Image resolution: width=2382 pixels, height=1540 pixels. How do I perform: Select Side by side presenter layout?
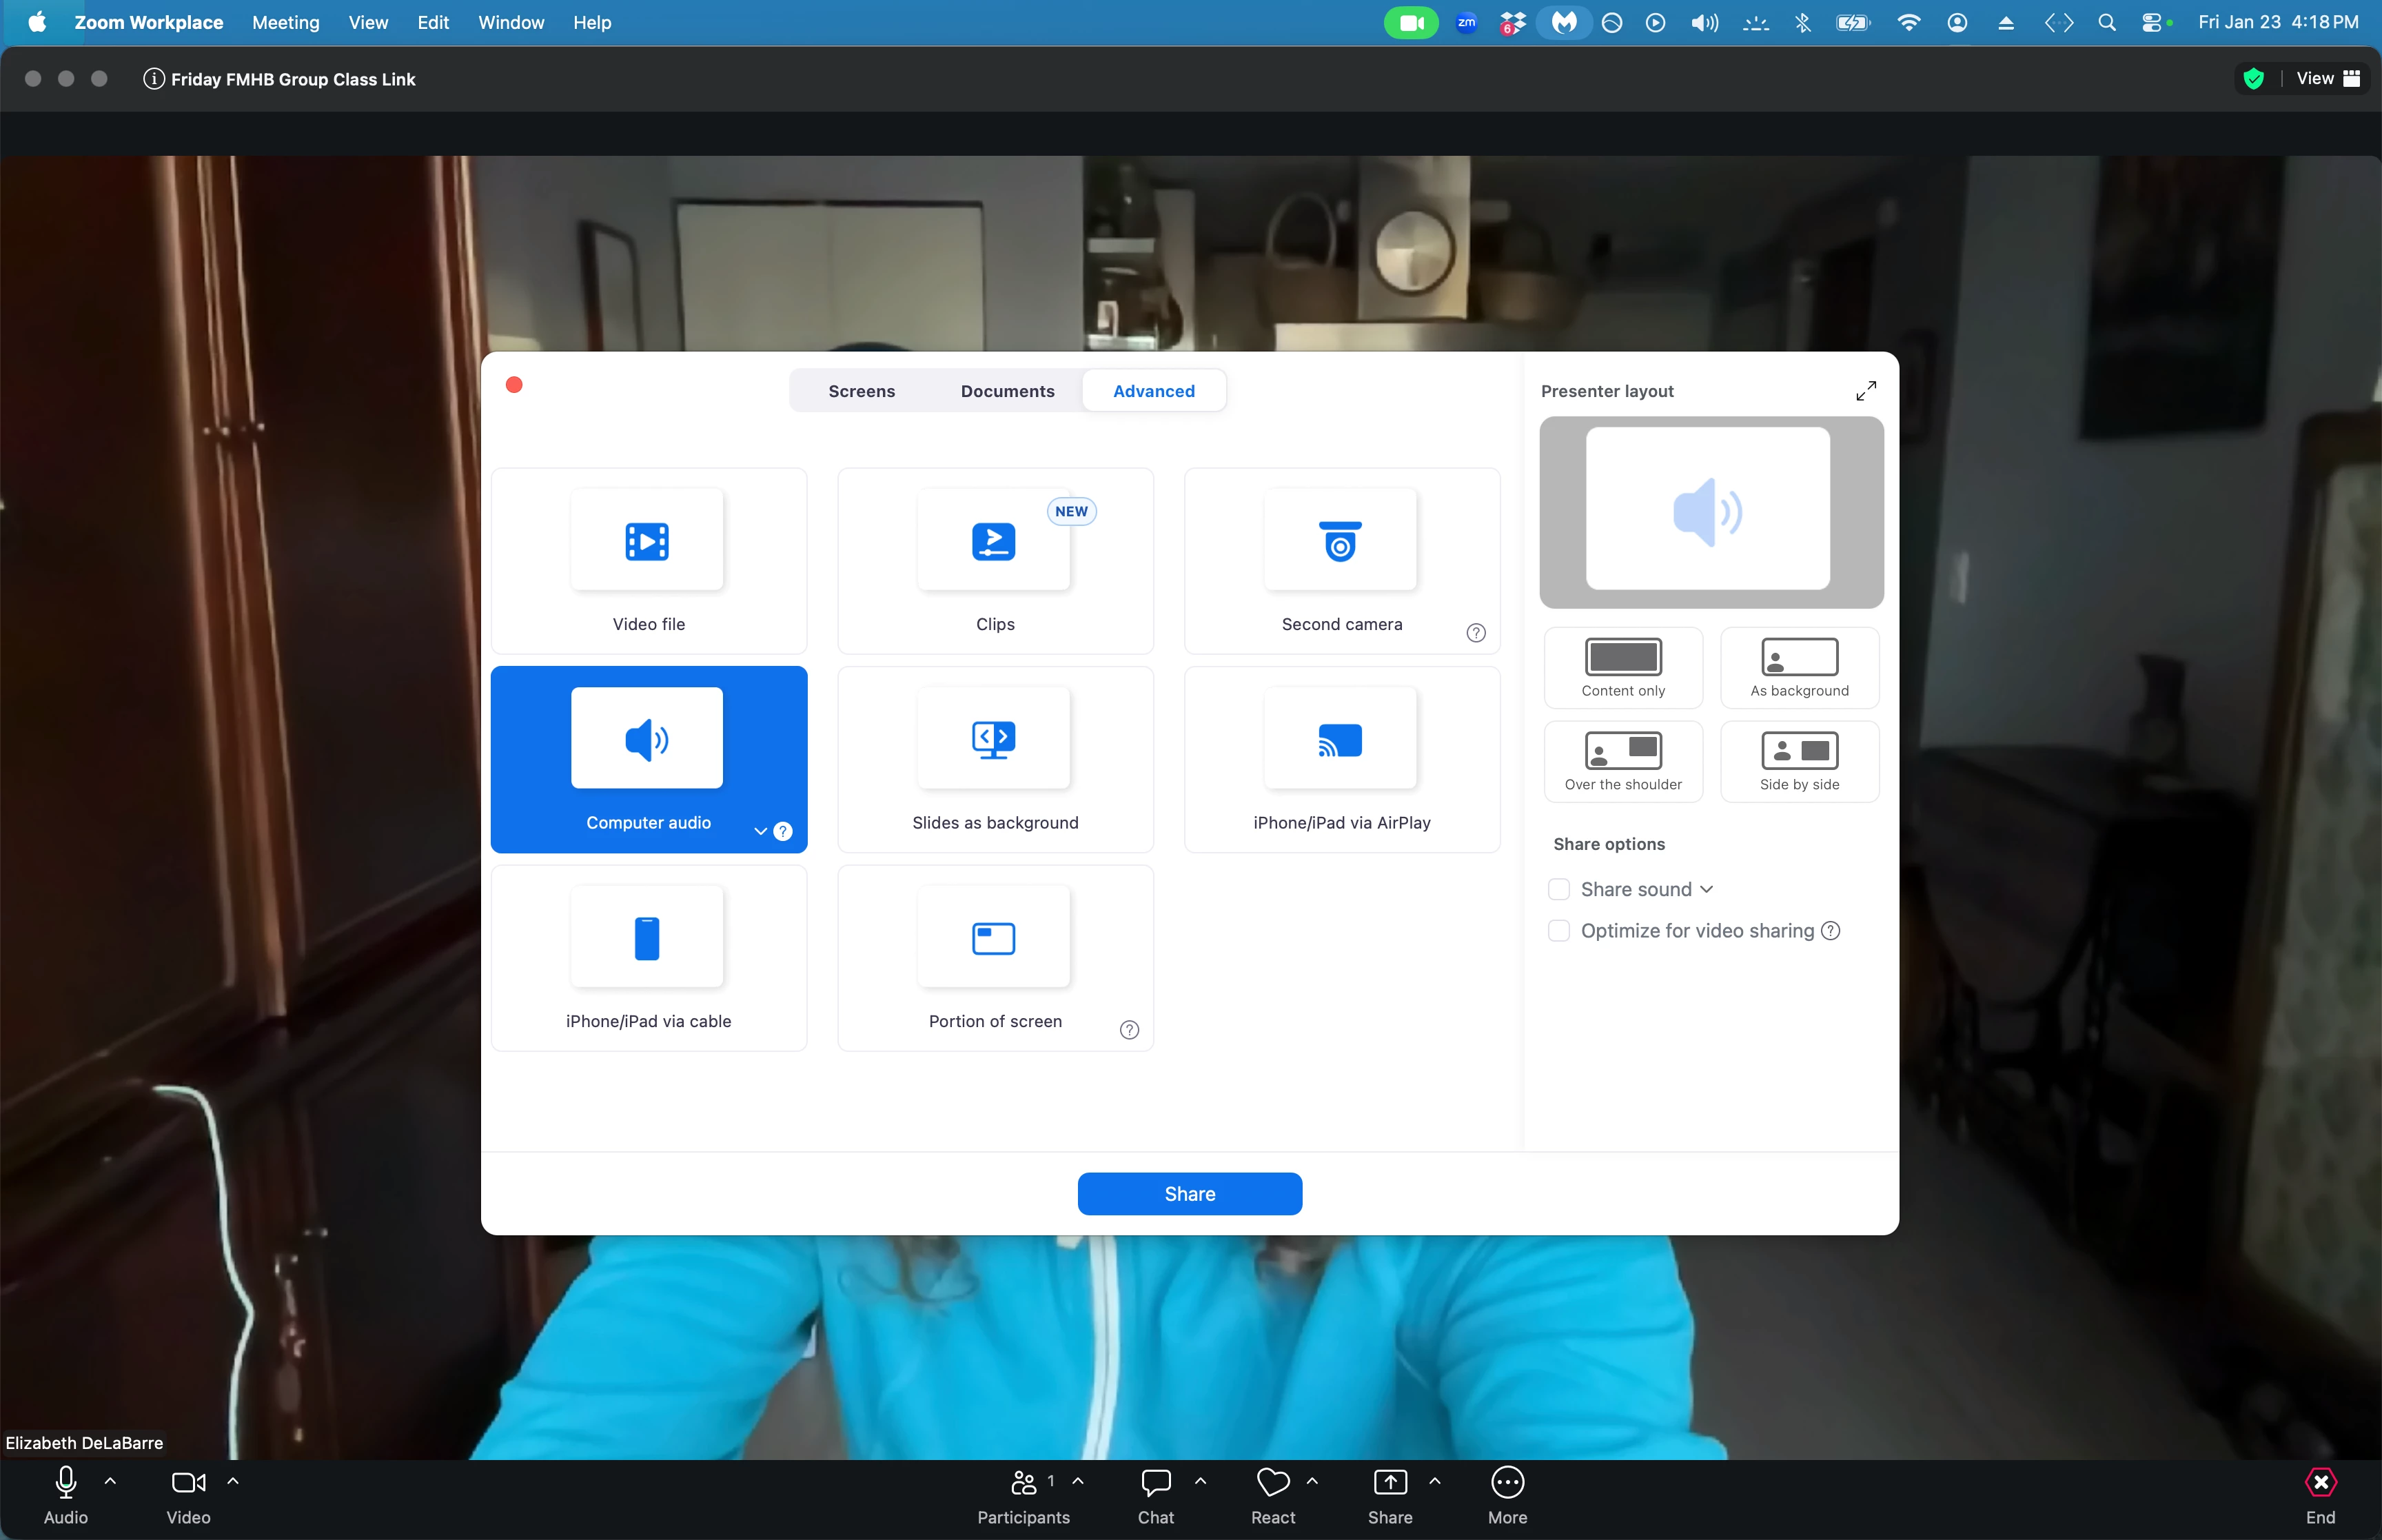click(x=1798, y=761)
